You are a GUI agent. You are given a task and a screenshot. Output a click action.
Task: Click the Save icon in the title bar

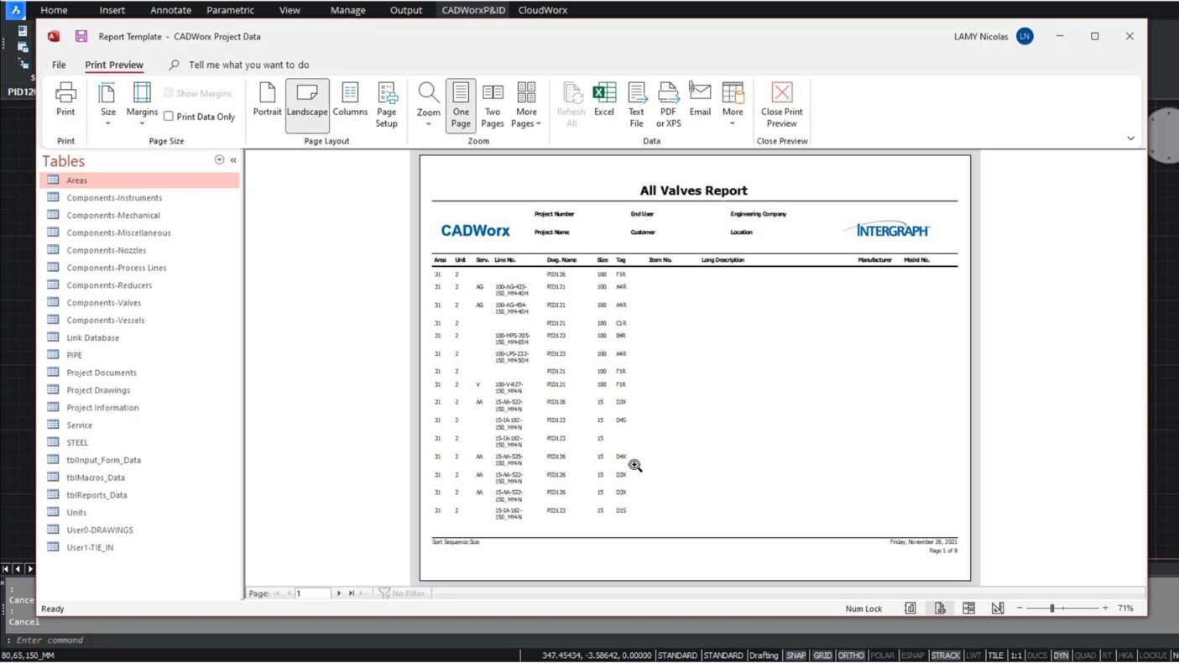pos(81,36)
